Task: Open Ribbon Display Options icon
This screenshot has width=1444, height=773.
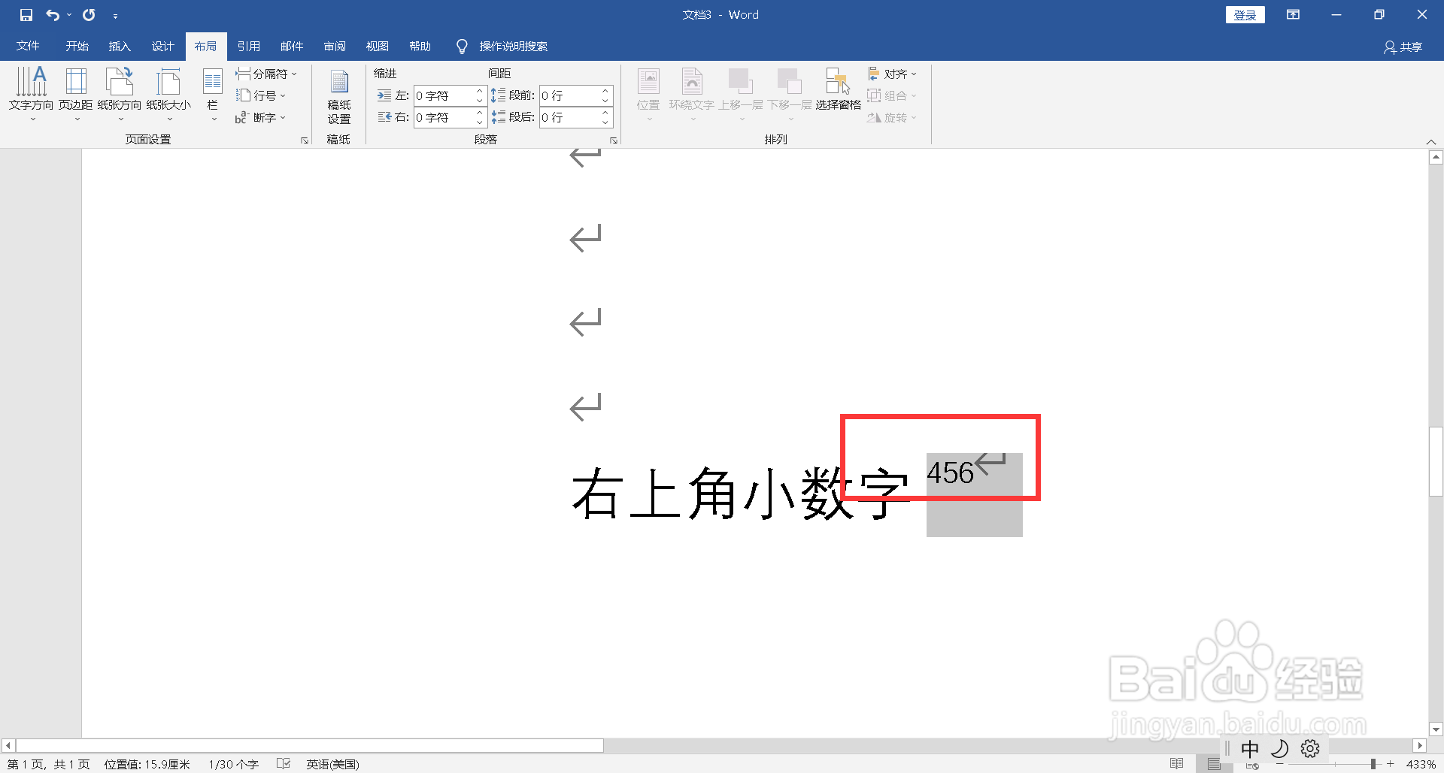Action: tap(1294, 15)
